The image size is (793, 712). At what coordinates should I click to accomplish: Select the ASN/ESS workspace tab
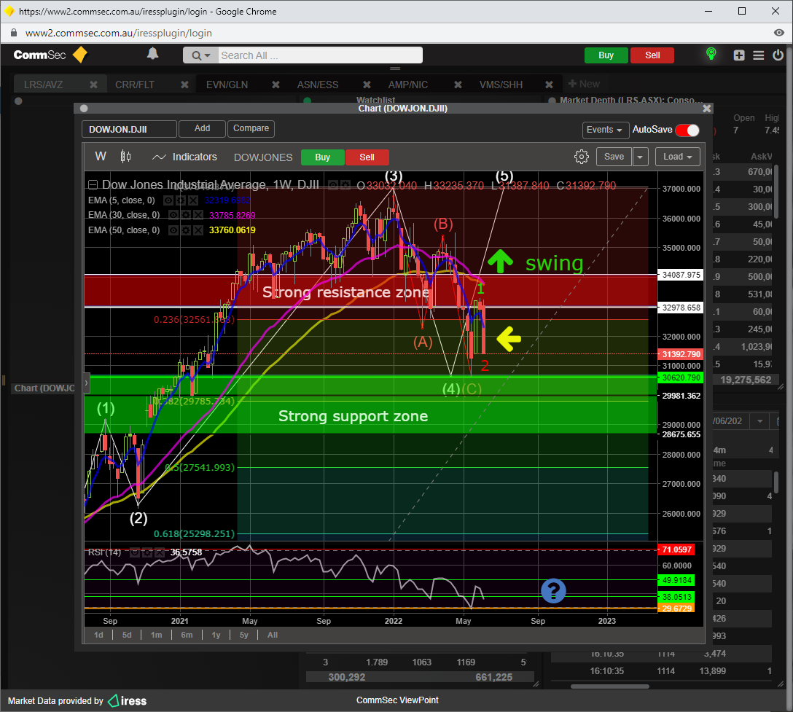click(318, 85)
